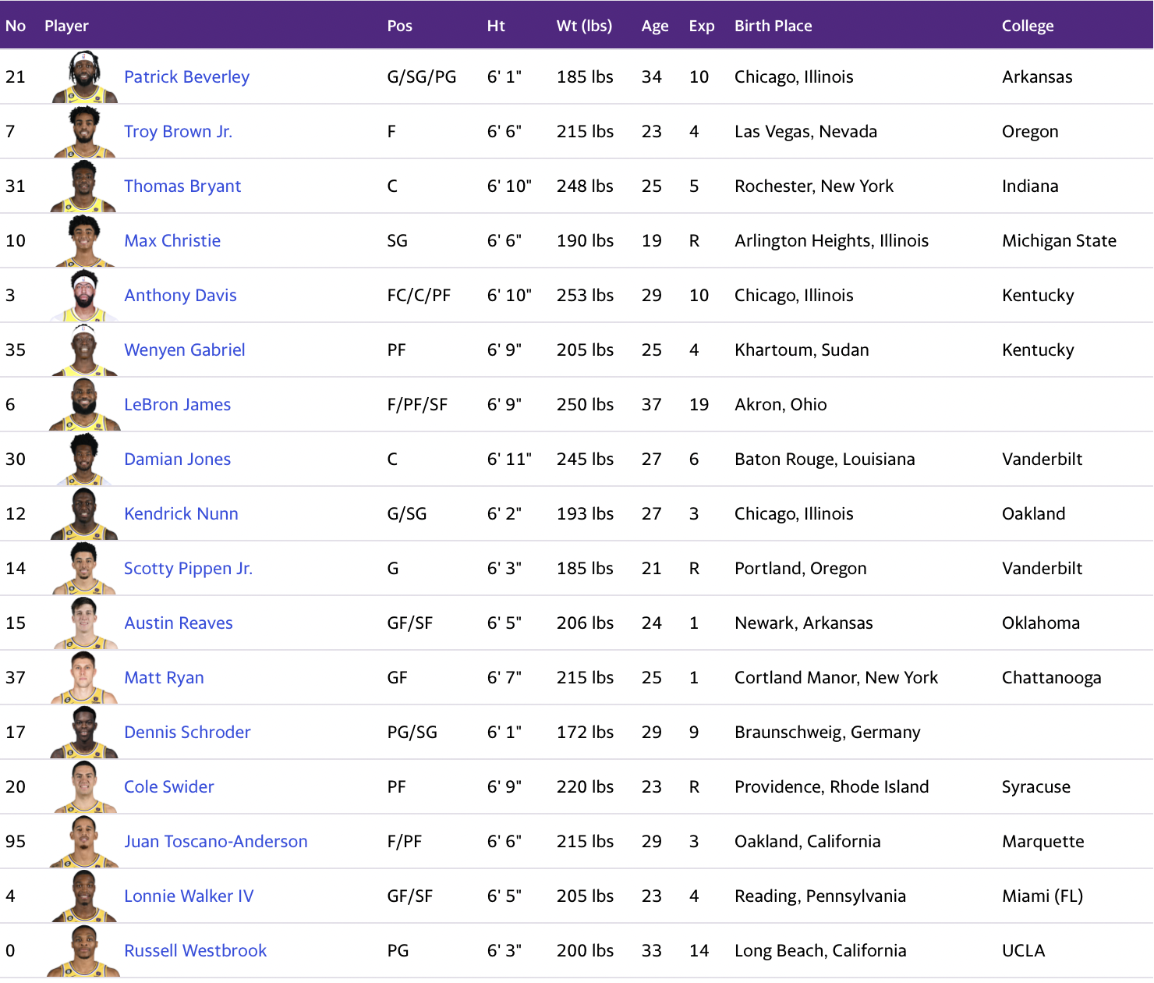Open Austin Reaves profile
The width and height of the screenshot is (1154, 983).
(179, 623)
